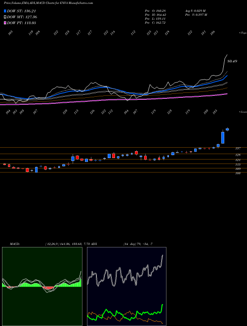Image resolution: width=247 pixels, height=326 pixels.
Task: Select the 'DOW PT: 113.05' legend text
Action: click(21, 23)
